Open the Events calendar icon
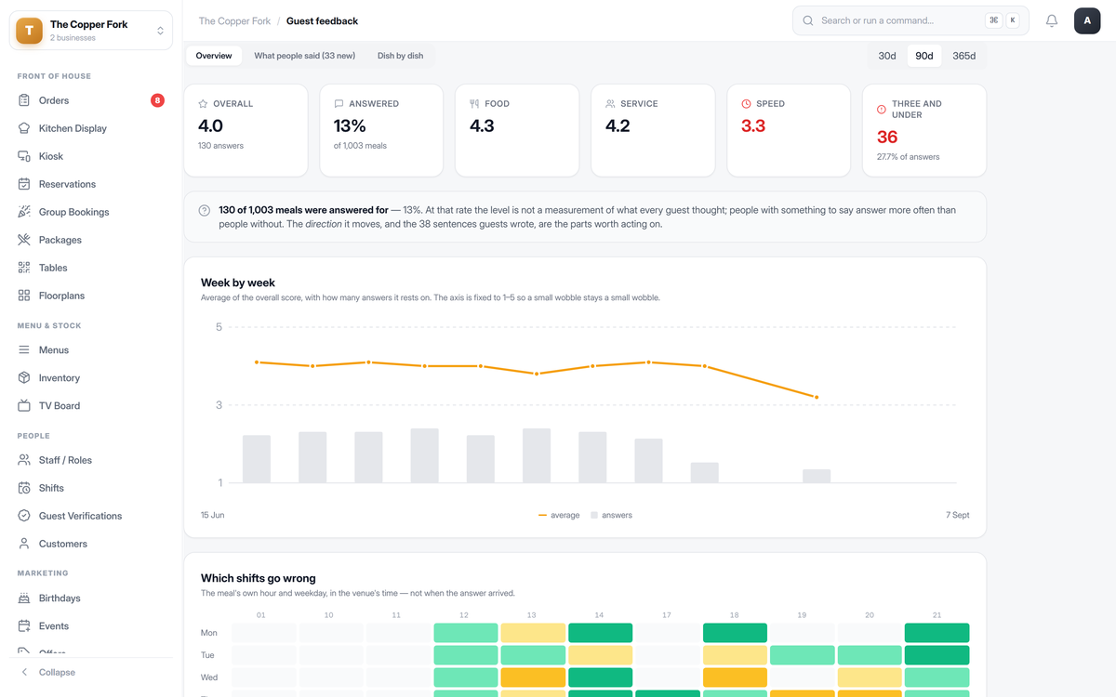This screenshot has height=697, width=1116. click(24, 626)
